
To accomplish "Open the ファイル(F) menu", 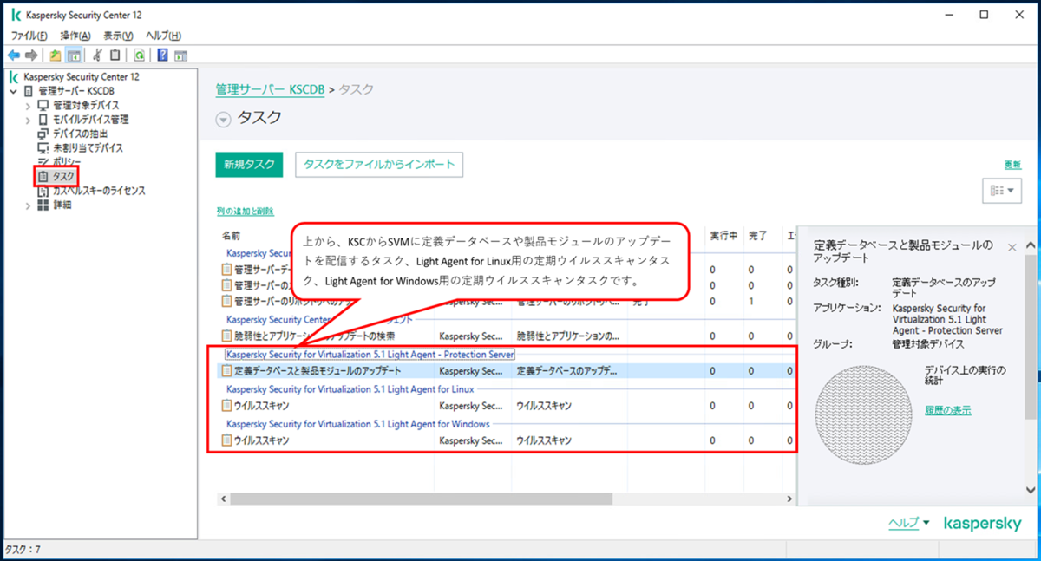I will pos(29,36).
